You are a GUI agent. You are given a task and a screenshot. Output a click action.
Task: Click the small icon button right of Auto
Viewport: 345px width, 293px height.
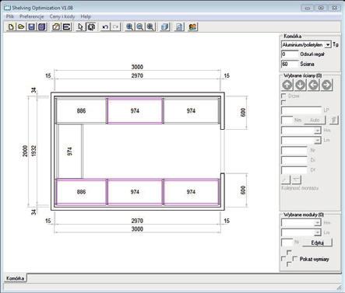point(333,120)
